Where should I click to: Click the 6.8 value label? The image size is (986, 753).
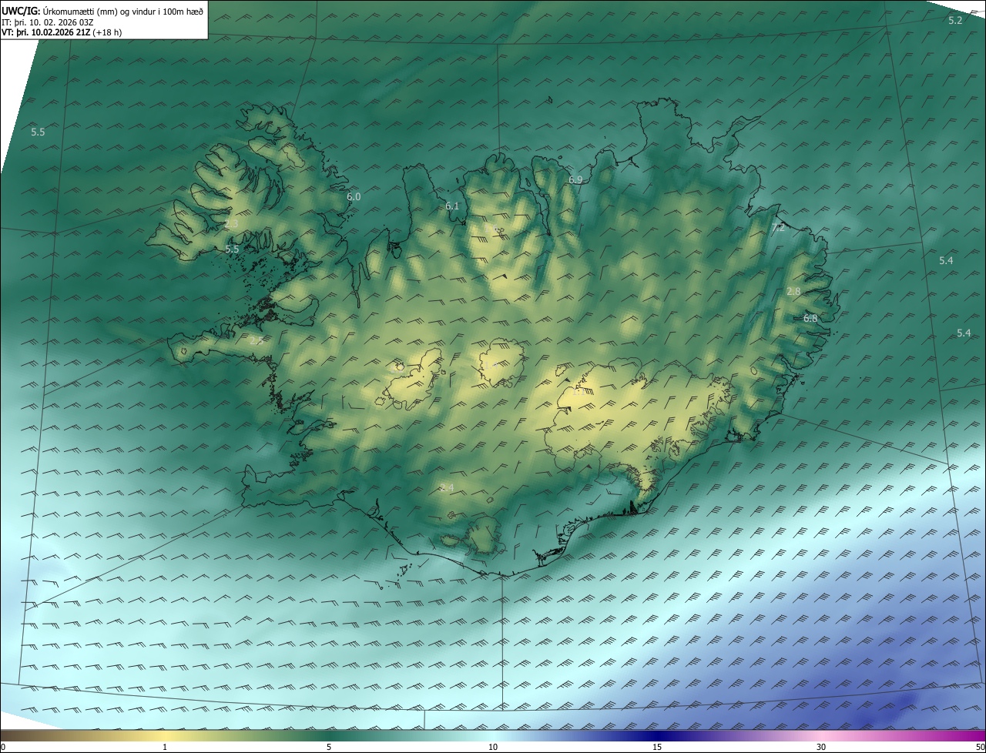[810, 318]
